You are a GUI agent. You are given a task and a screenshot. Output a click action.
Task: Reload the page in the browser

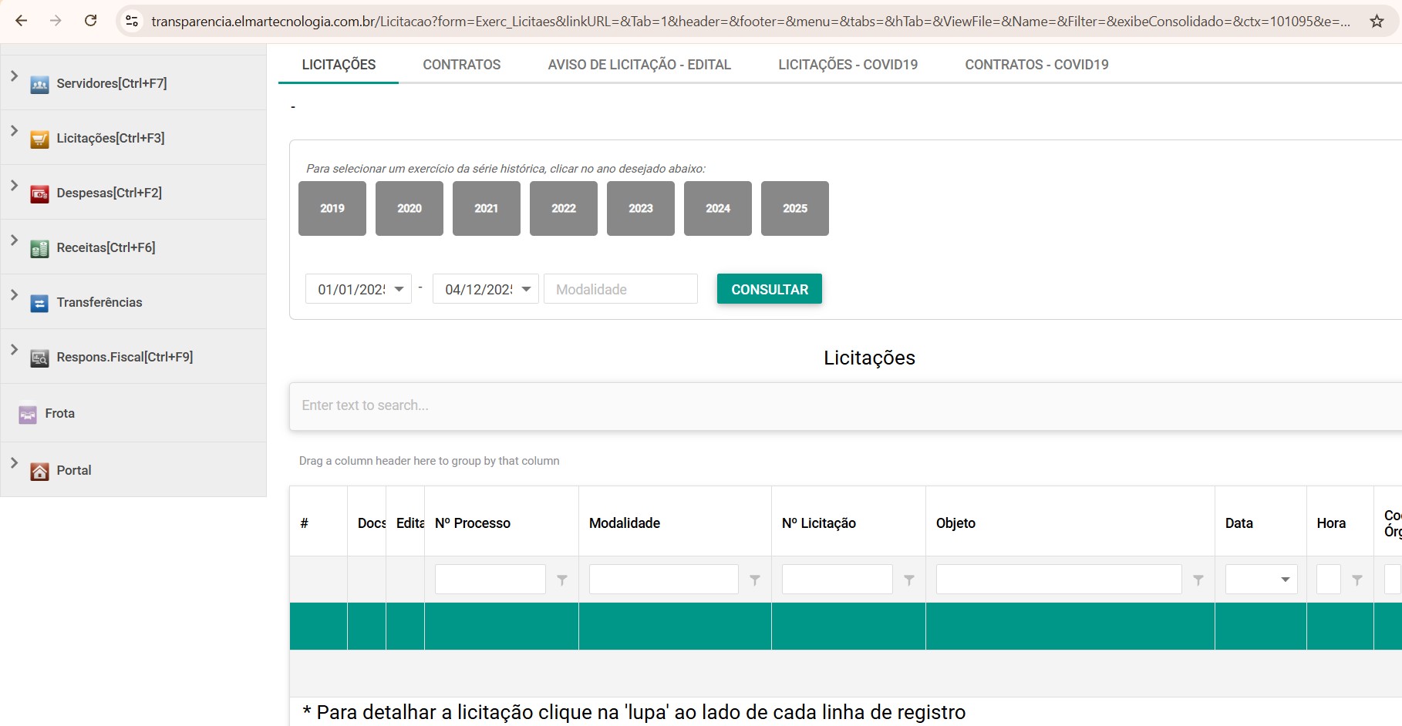tap(90, 21)
